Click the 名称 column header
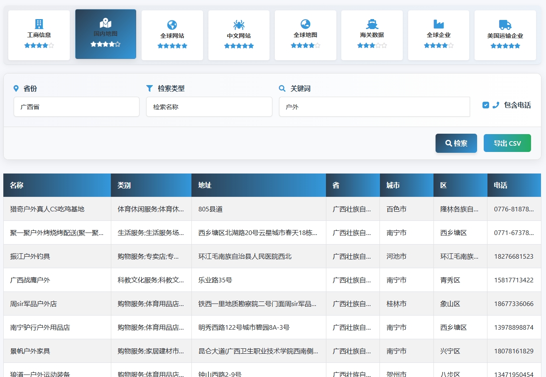This screenshot has height=377, width=546. (57, 185)
